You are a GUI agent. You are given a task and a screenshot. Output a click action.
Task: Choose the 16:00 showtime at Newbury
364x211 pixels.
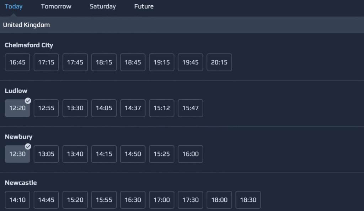[x=190, y=154]
